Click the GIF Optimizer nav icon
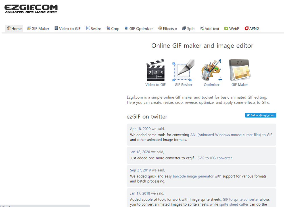 [126, 28]
